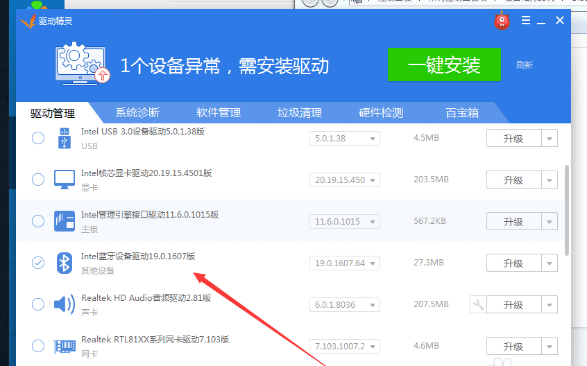
Task: Click the Driver Genius logo icon
Action: click(28, 21)
